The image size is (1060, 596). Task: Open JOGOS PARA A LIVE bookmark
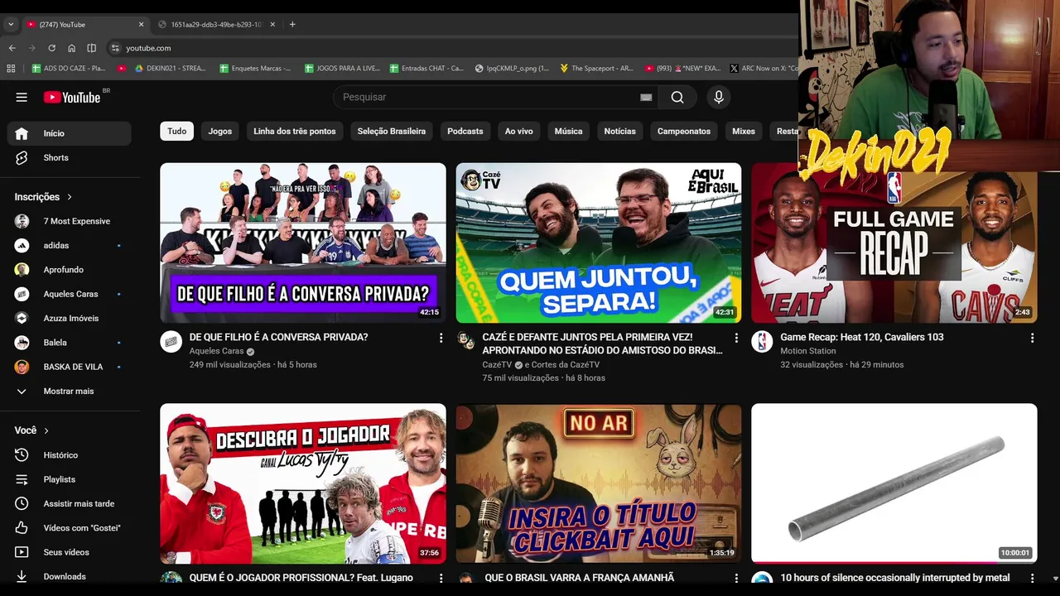tap(342, 69)
